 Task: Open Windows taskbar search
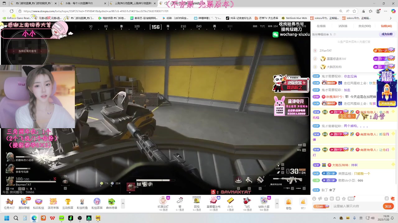16,218
